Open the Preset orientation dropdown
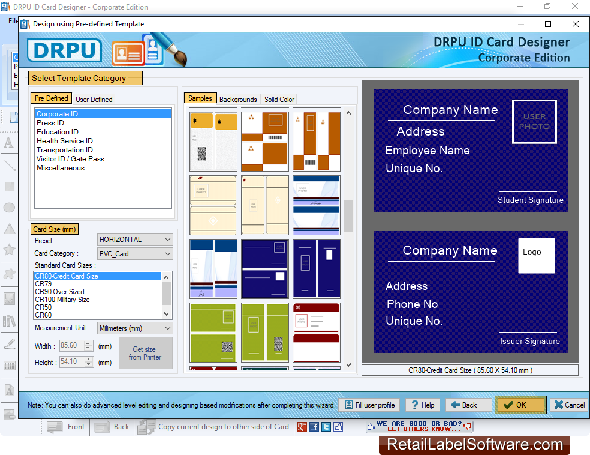Screen dimensions: 590x455 (x=167, y=239)
